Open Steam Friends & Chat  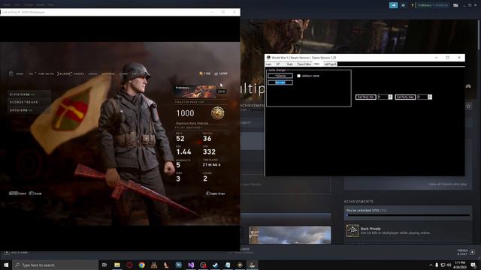click(466, 252)
